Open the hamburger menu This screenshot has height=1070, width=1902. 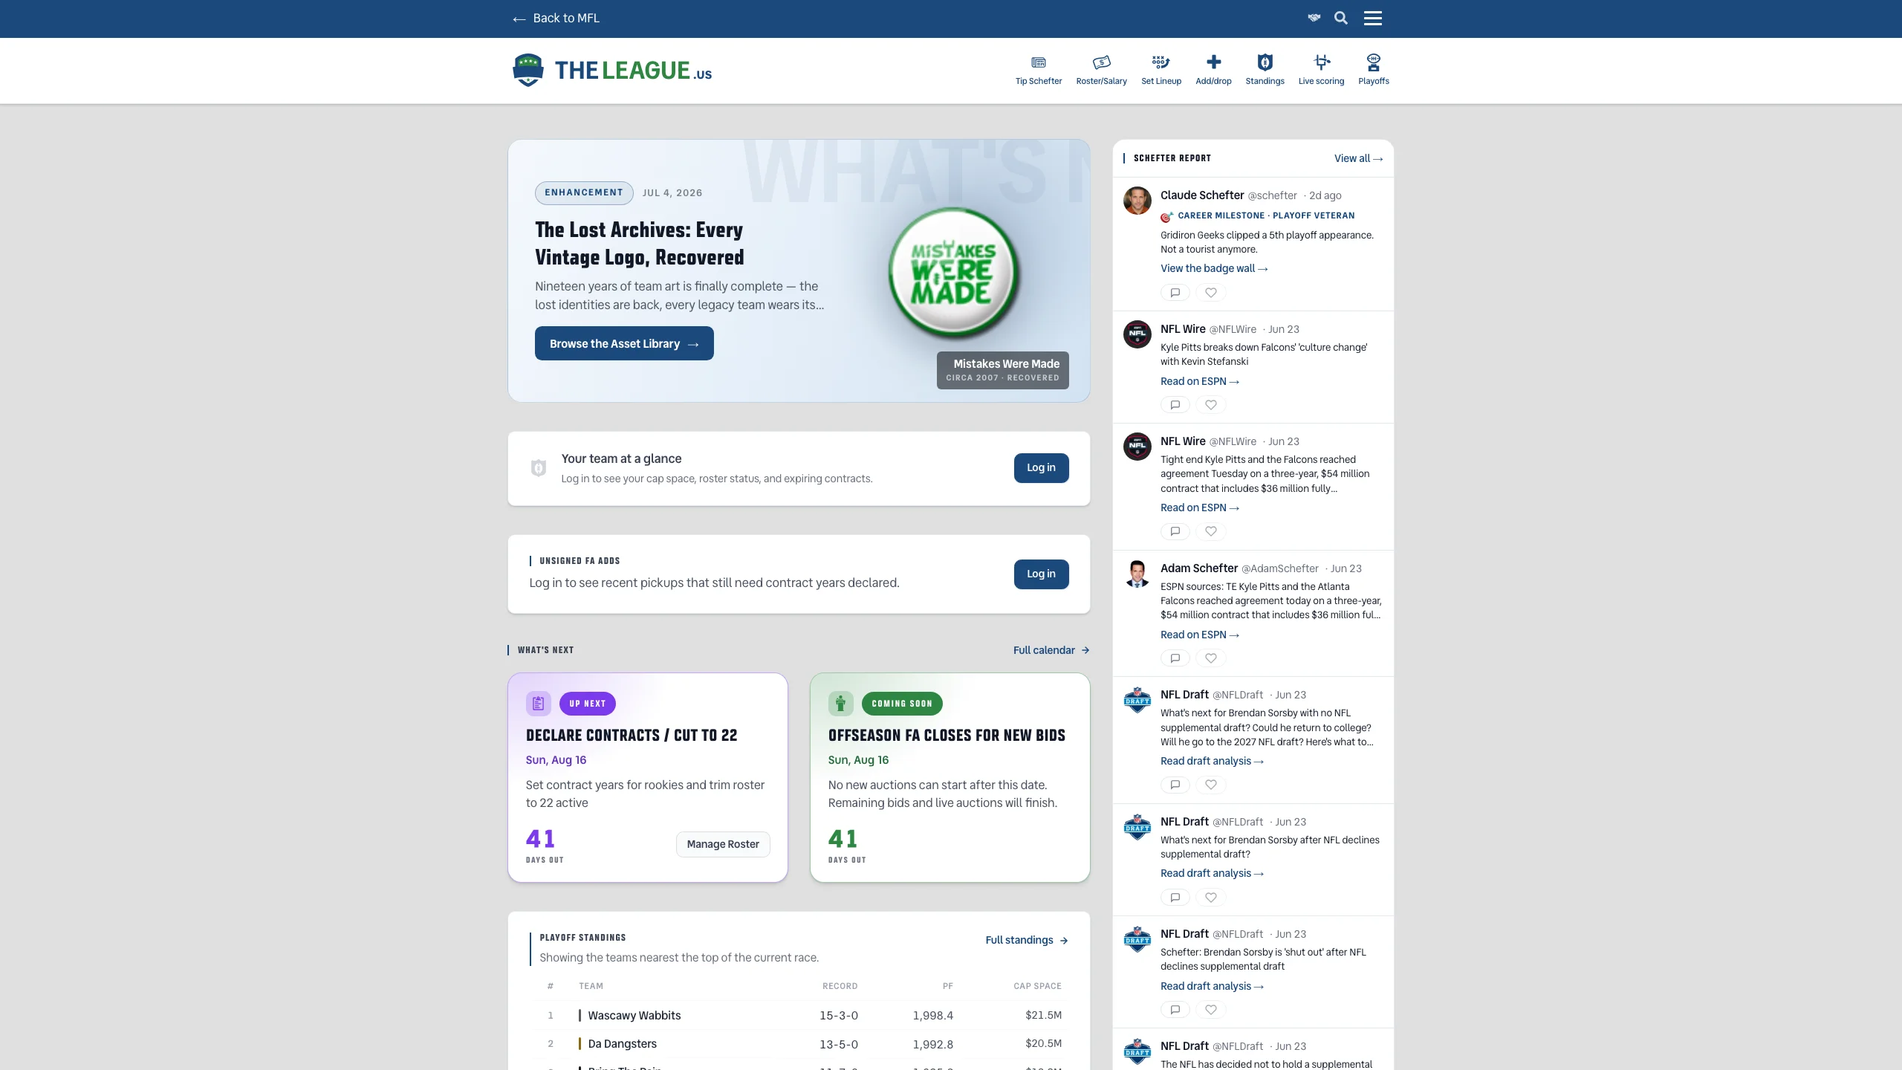click(1373, 18)
